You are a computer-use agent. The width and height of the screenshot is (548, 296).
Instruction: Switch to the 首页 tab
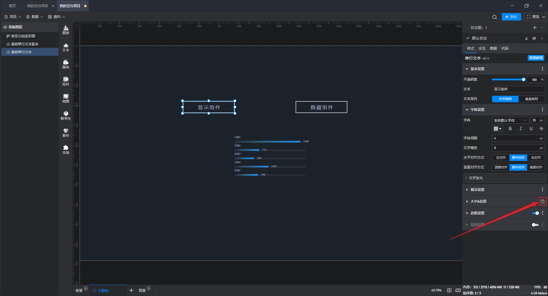[12, 6]
